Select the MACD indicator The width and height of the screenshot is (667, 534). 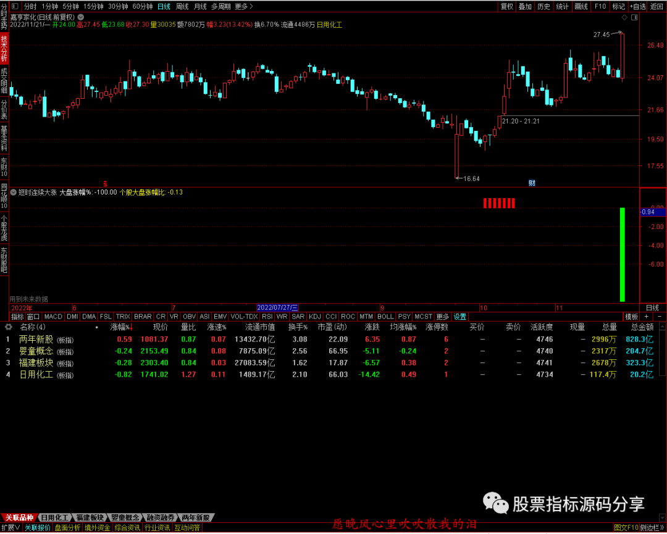tap(53, 317)
